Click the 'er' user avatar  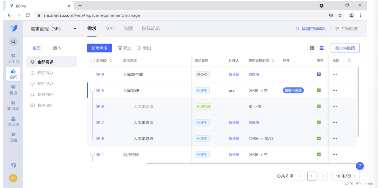click(x=13, y=178)
